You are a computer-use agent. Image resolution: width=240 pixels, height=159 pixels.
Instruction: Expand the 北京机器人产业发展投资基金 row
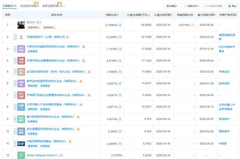[15, 107]
